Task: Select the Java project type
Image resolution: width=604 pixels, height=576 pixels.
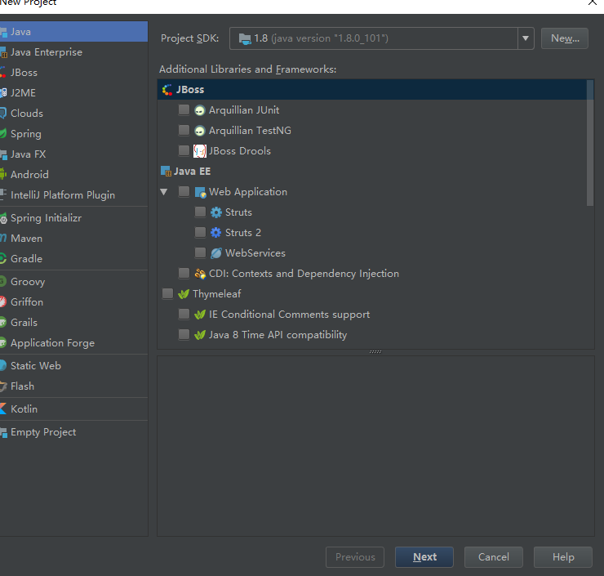Action: coord(73,32)
